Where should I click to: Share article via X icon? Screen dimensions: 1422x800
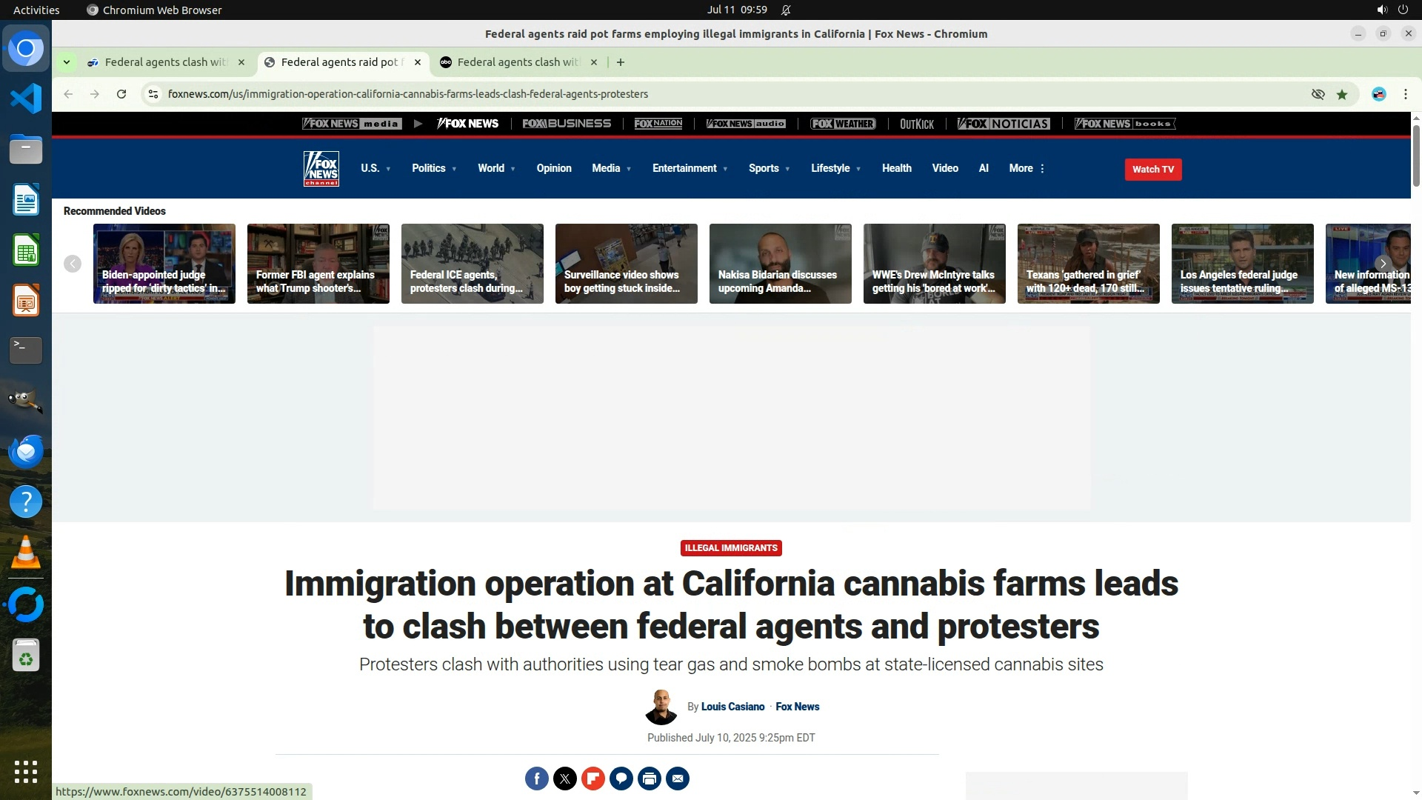[565, 779]
